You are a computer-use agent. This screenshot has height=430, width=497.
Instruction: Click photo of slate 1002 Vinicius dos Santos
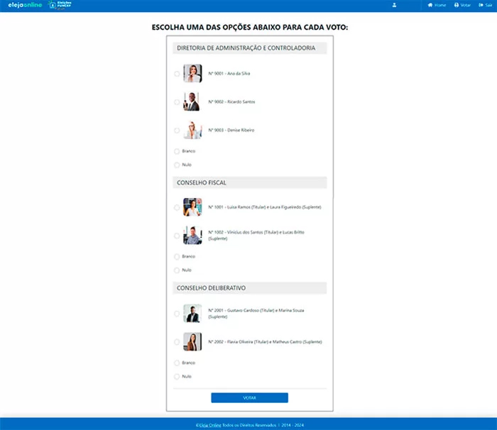click(192, 236)
